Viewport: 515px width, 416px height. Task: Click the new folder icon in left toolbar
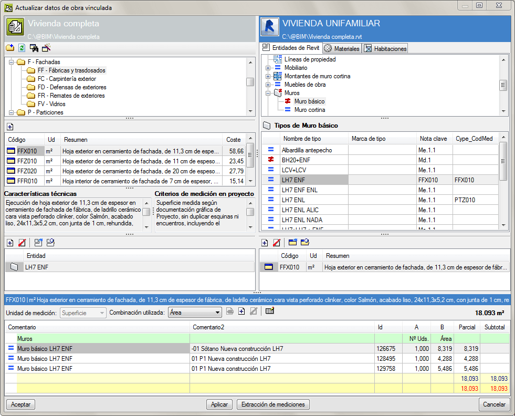(10, 48)
